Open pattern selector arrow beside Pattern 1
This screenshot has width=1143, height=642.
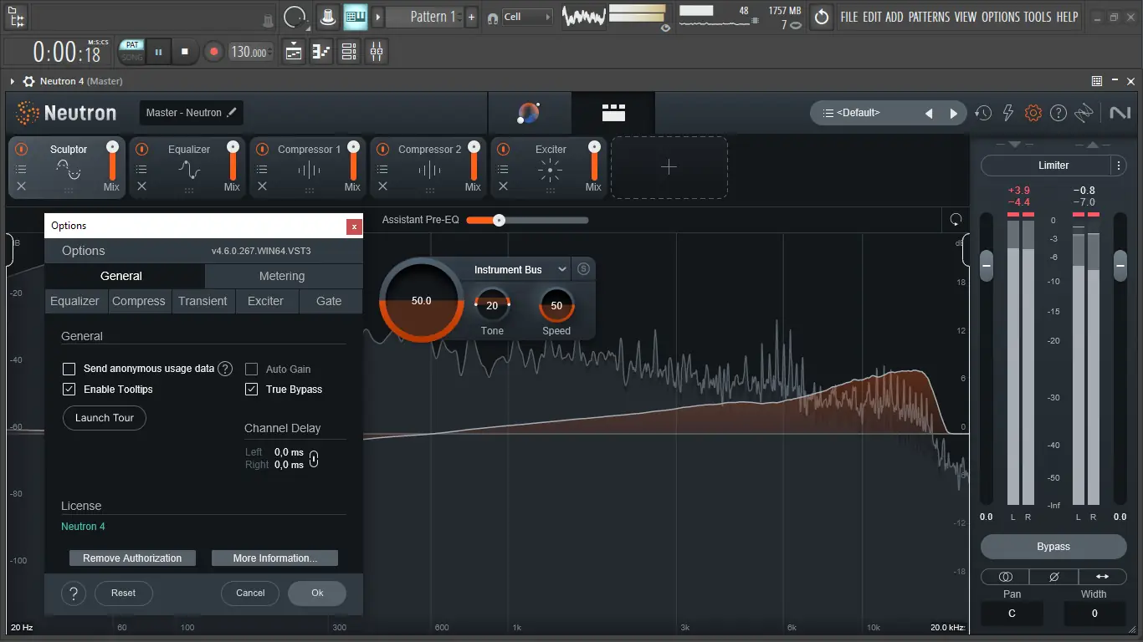pos(378,17)
